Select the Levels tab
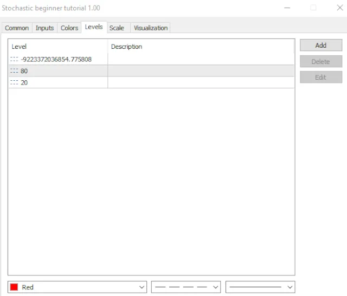Image resolution: width=347 pixels, height=296 pixels. click(x=94, y=27)
